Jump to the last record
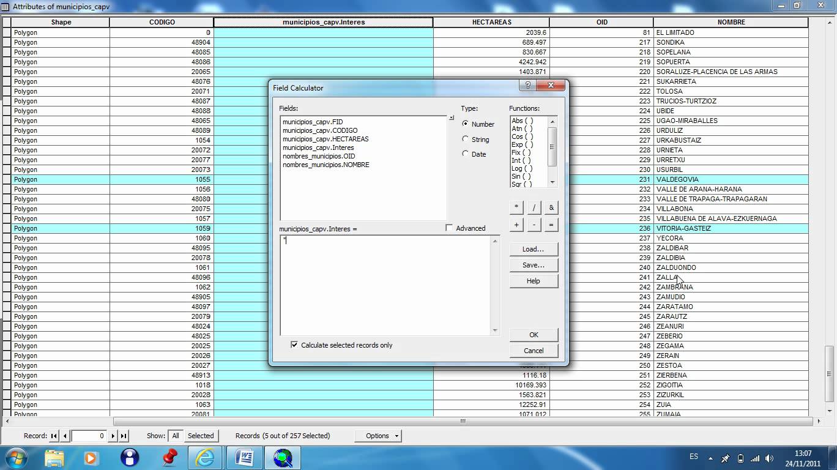The width and height of the screenshot is (837, 470). pos(124,436)
